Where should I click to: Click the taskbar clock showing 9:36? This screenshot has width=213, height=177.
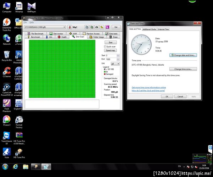pyautogui.click(x=204, y=167)
